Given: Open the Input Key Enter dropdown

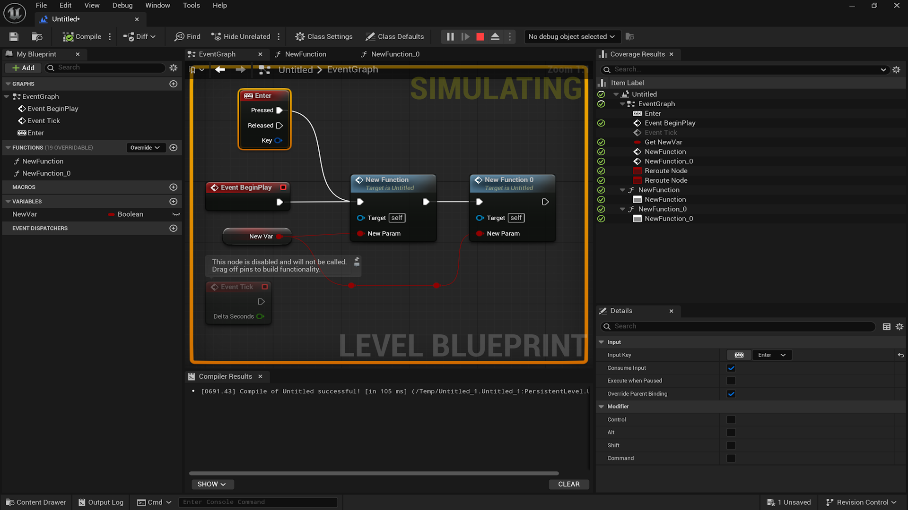Looking at the screenshot, I should 772,355.
